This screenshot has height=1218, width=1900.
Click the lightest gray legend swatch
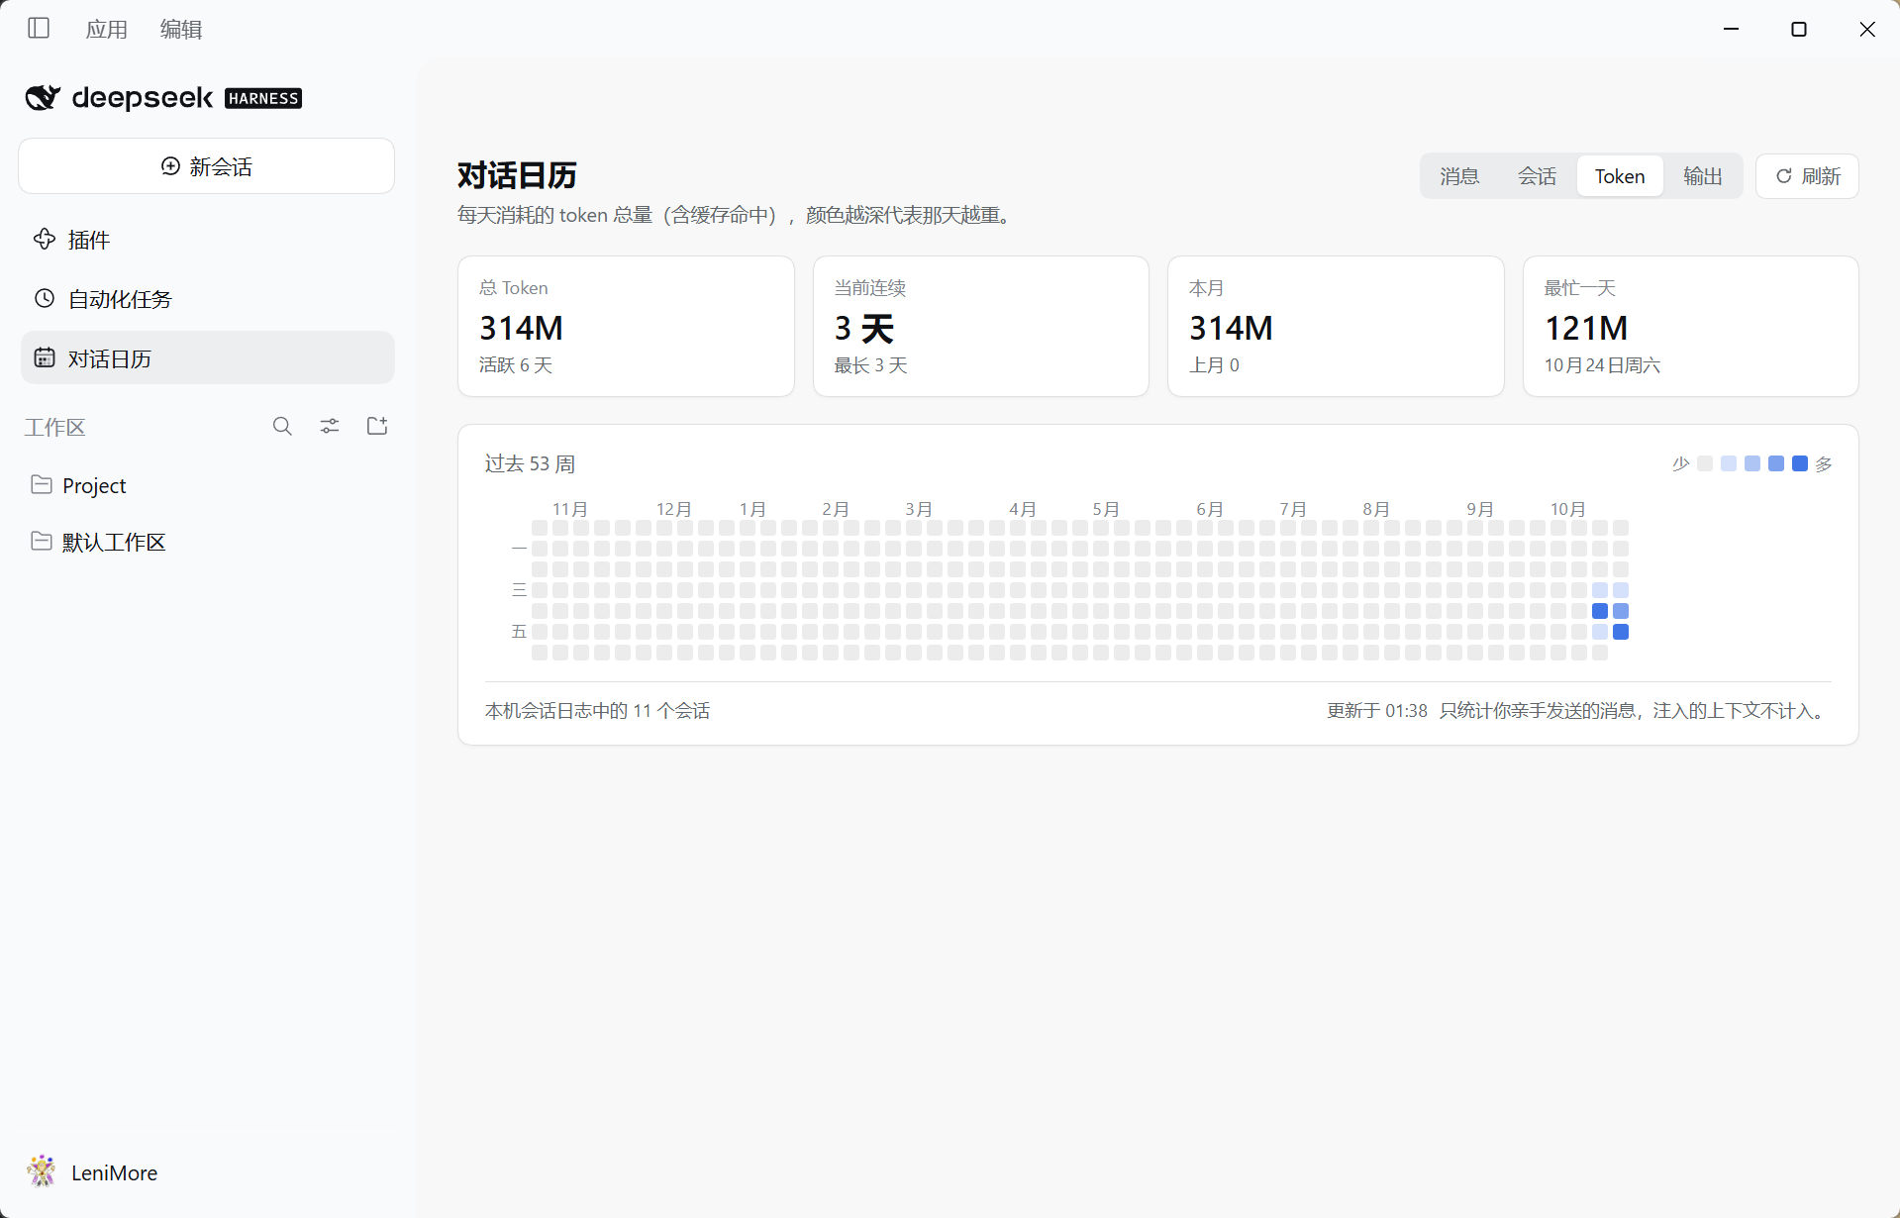coord(1705,463)
